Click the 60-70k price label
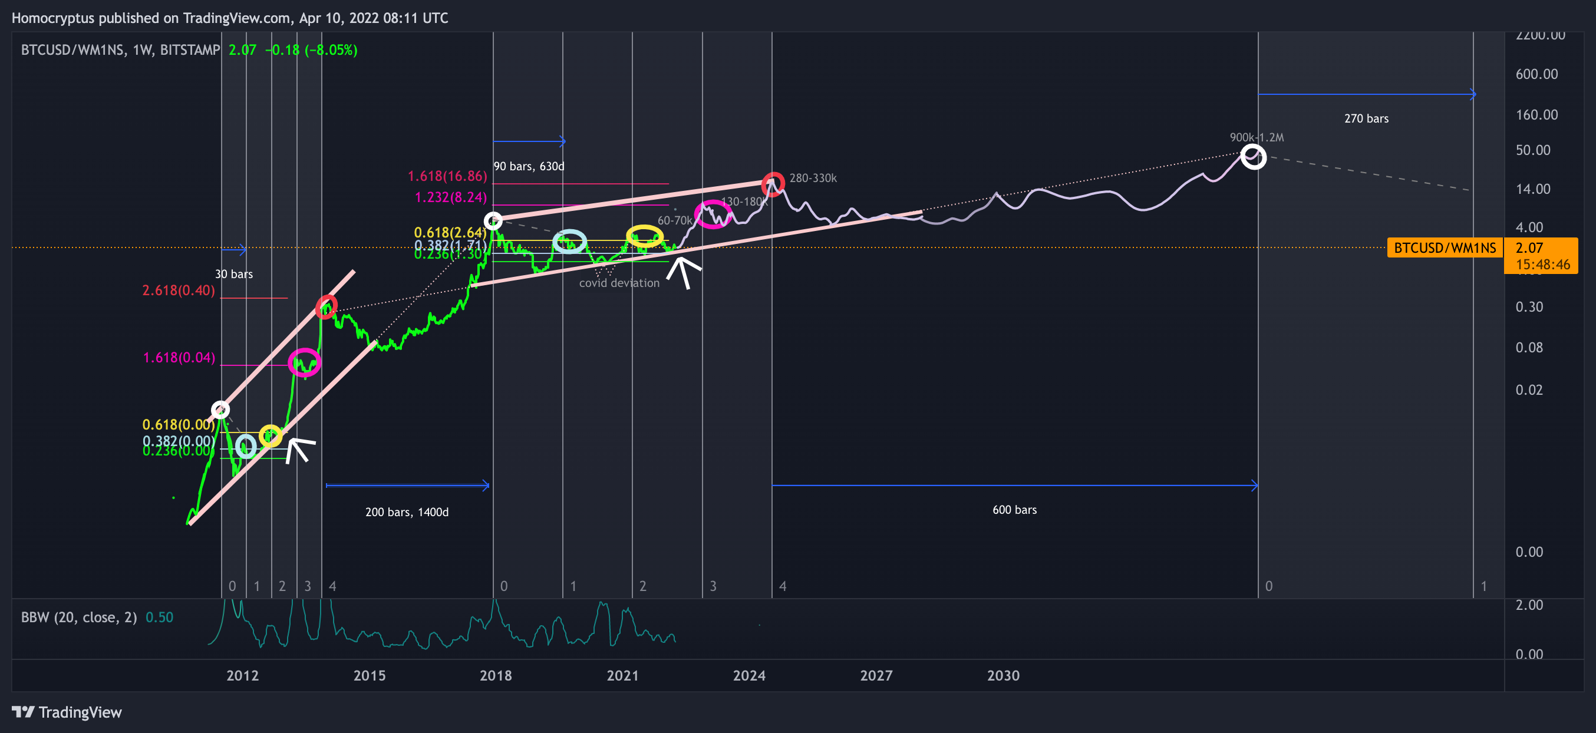1596x733 pixels. pos(675,220)
